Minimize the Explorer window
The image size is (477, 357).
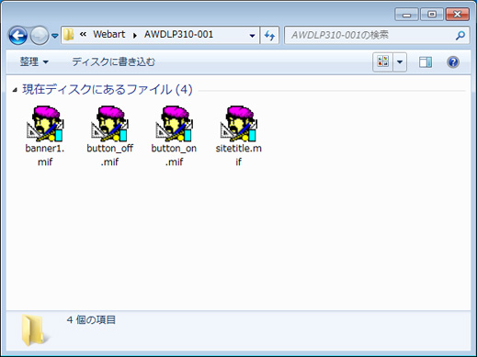pos(406,15)
